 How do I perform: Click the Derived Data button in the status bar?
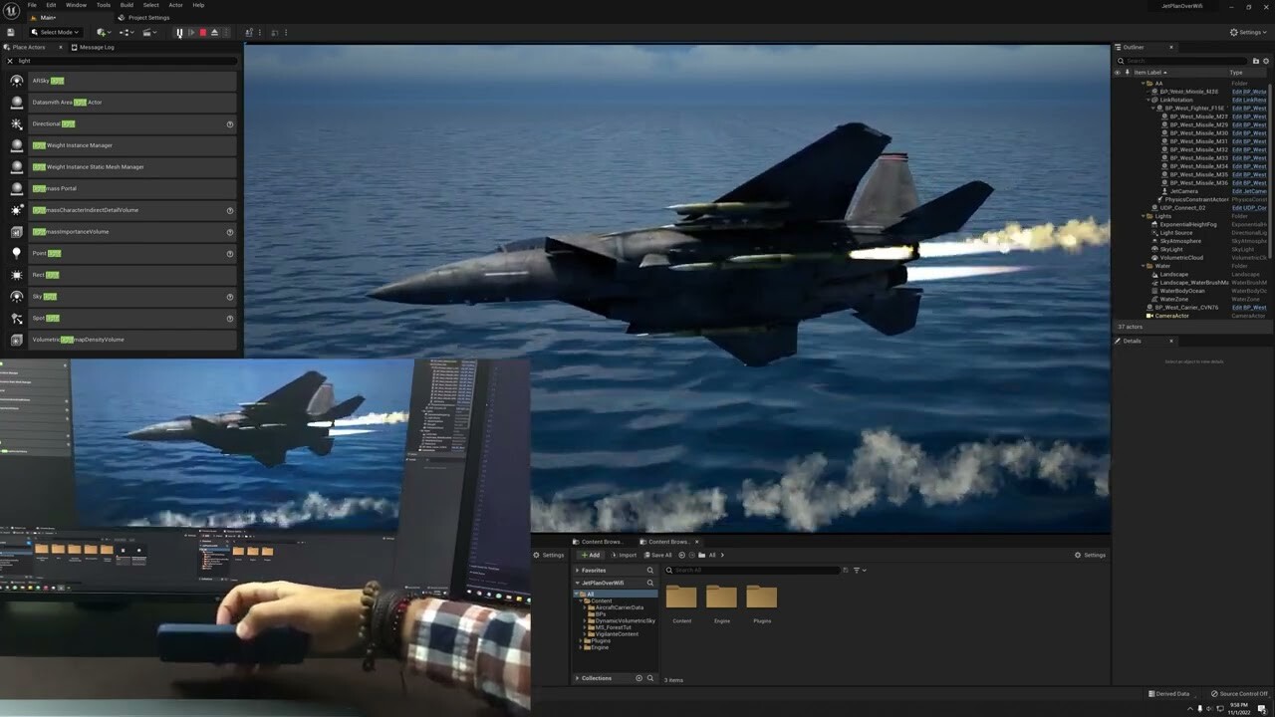pyautogui.click(x=1169, y=693)
